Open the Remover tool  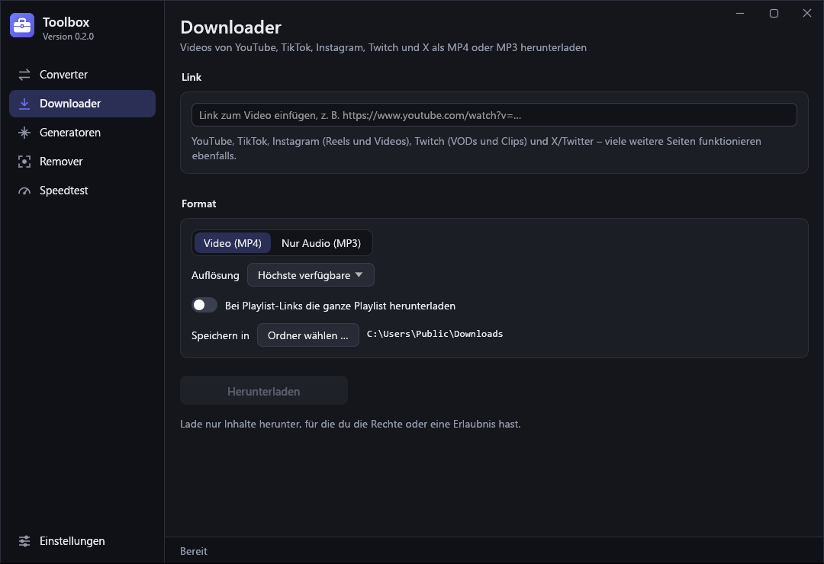click(82, 162)
